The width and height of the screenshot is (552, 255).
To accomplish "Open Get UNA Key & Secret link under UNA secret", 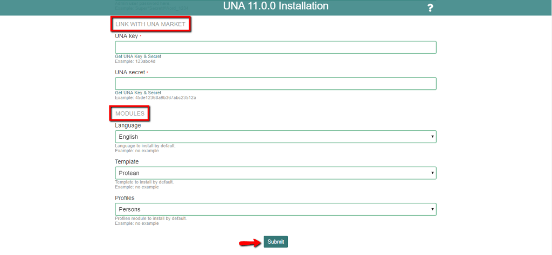I will pyautogui.click(x=138, y=93).
